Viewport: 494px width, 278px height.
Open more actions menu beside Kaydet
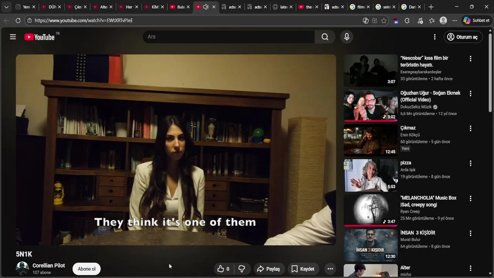[330, 269]
